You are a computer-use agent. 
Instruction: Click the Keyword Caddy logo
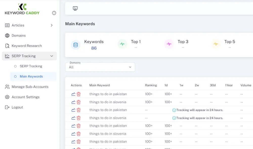click(x=22, y=9)
